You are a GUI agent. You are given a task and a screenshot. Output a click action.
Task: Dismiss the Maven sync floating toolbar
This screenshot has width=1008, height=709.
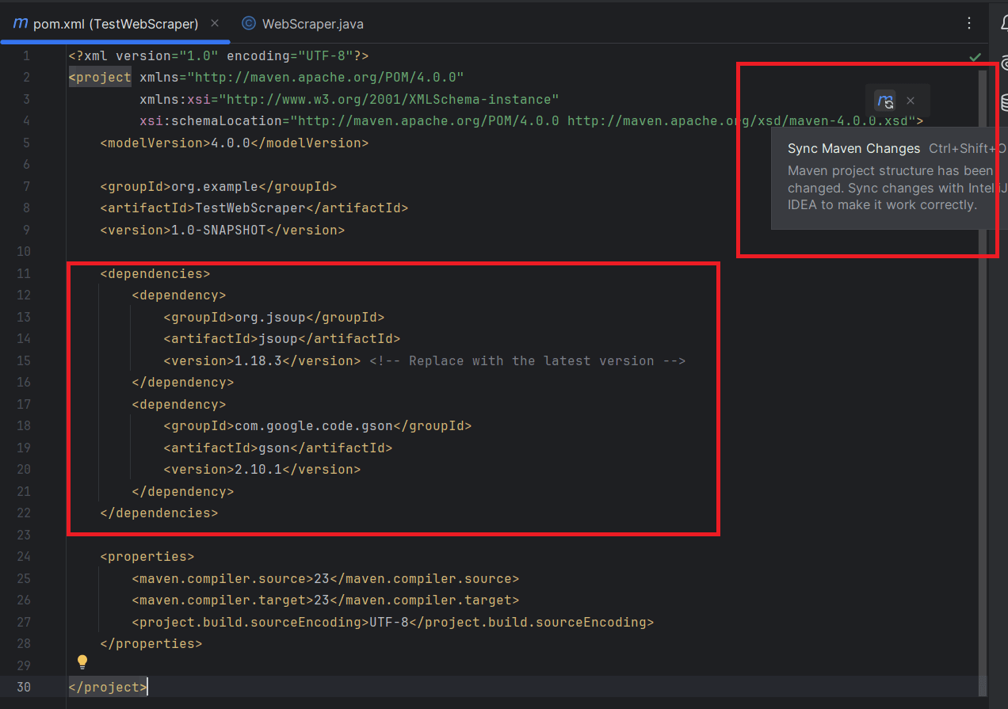click(x=911, y=101)
